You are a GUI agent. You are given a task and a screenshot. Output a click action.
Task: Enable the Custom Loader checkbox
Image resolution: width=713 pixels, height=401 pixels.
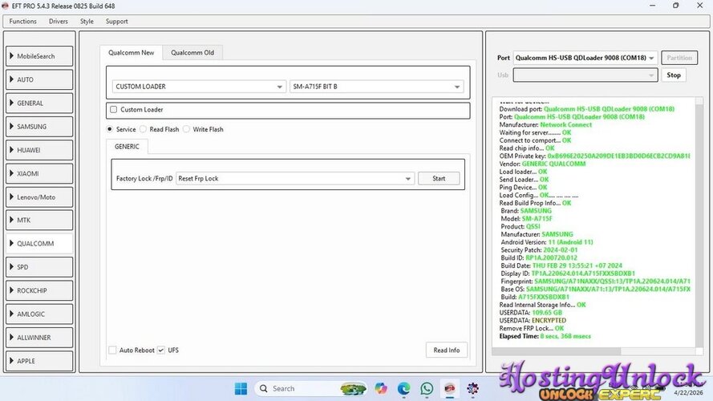click(x=114, y=110)
